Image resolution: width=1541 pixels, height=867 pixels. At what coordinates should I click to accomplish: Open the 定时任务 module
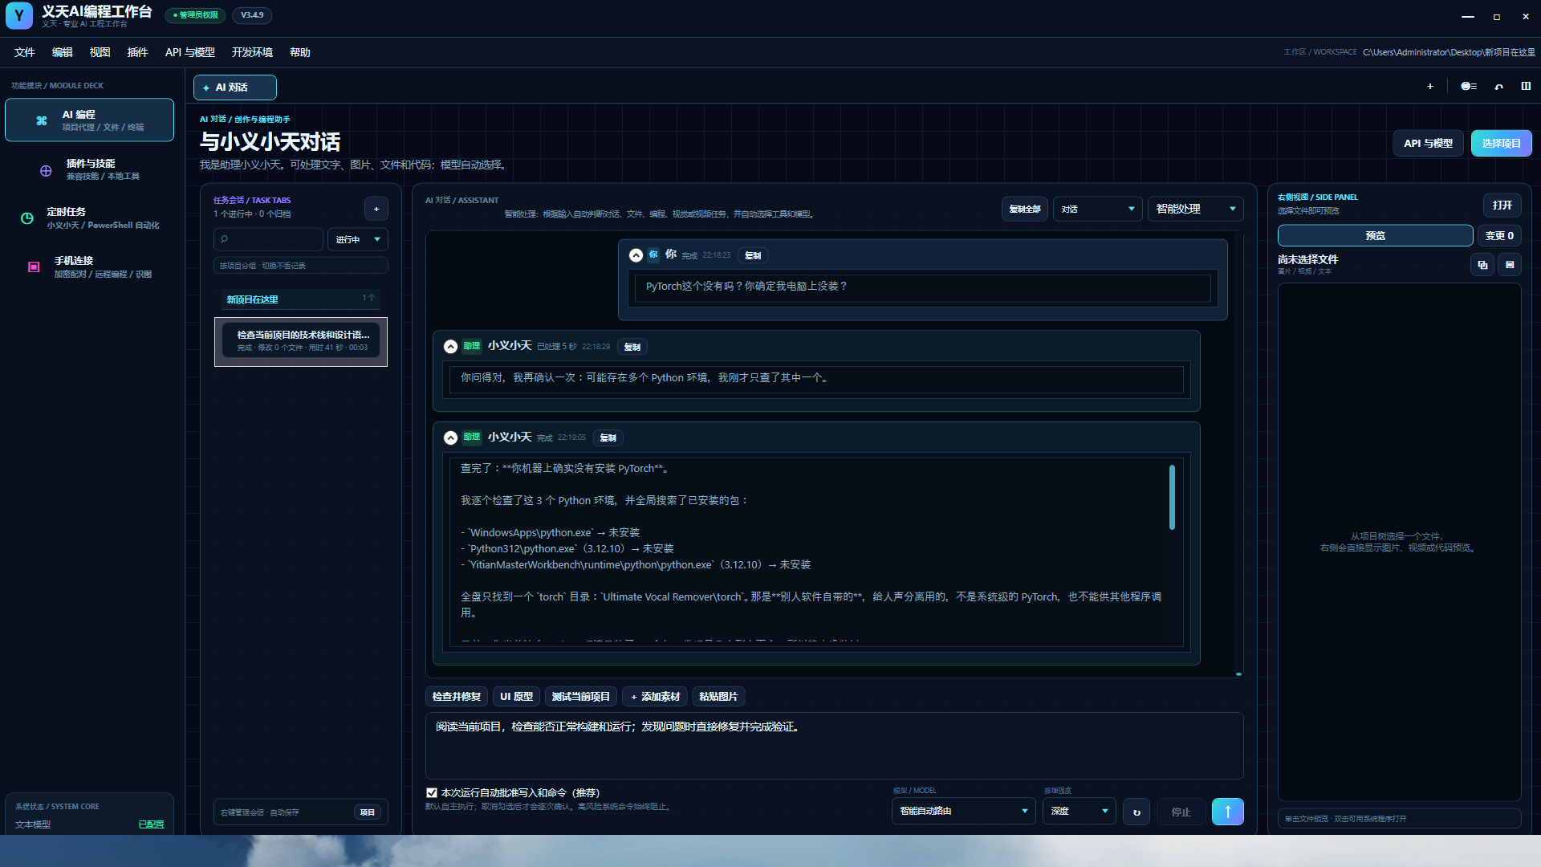coord(89,218)
